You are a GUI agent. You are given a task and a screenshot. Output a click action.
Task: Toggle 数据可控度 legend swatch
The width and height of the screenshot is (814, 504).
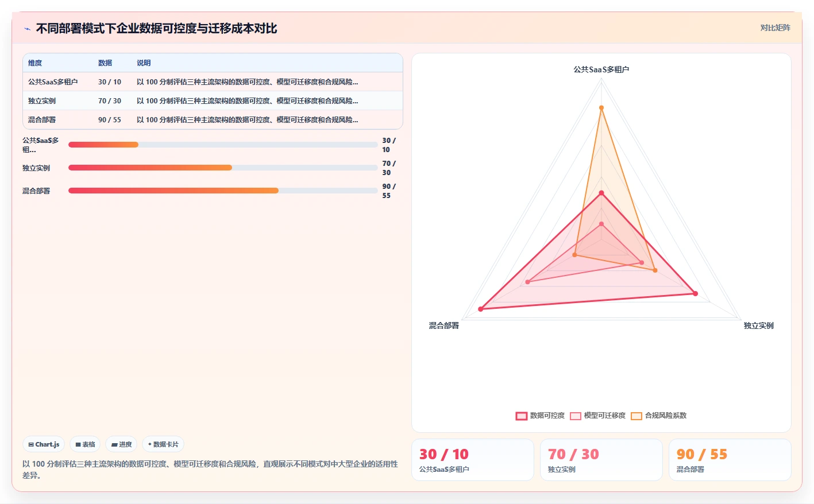(522, 416)
